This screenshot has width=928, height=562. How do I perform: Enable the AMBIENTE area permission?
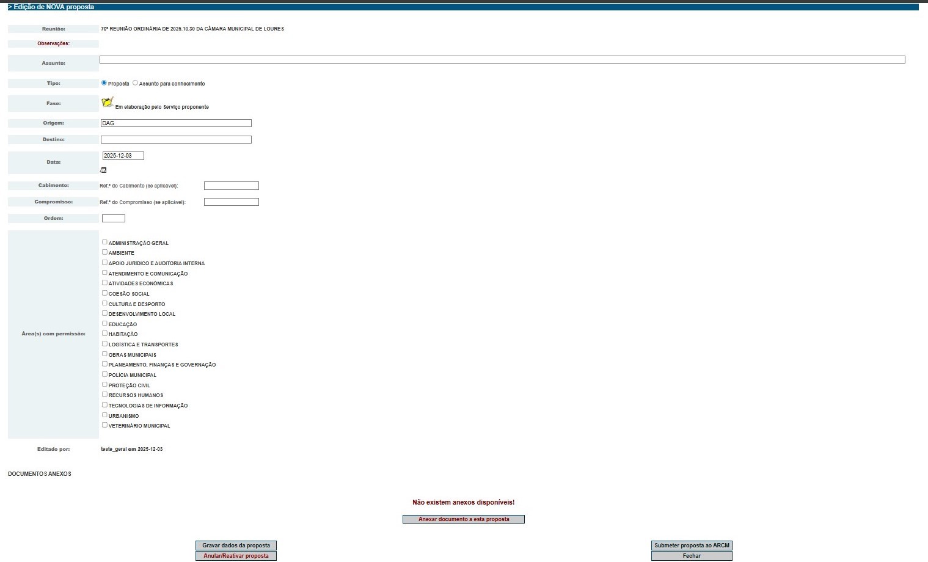tap(104, 252)
